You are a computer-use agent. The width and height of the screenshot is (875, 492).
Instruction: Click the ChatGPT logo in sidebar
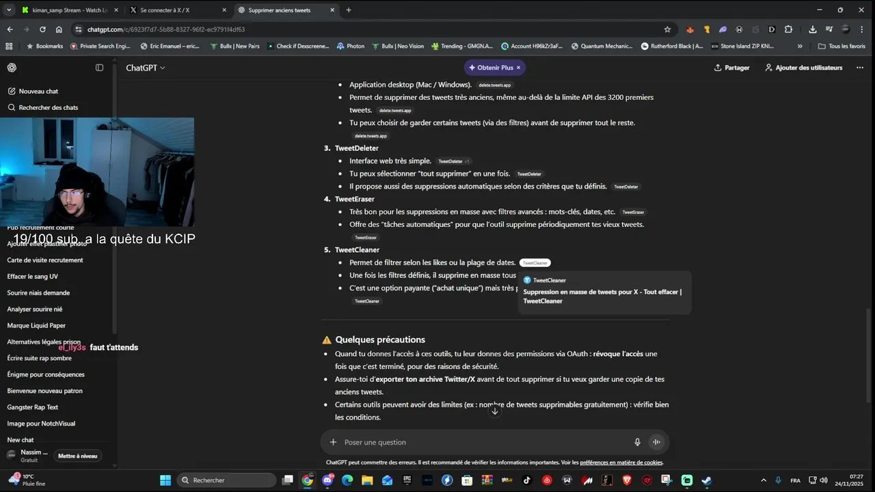pyautogui.click(x=12, y=68)
